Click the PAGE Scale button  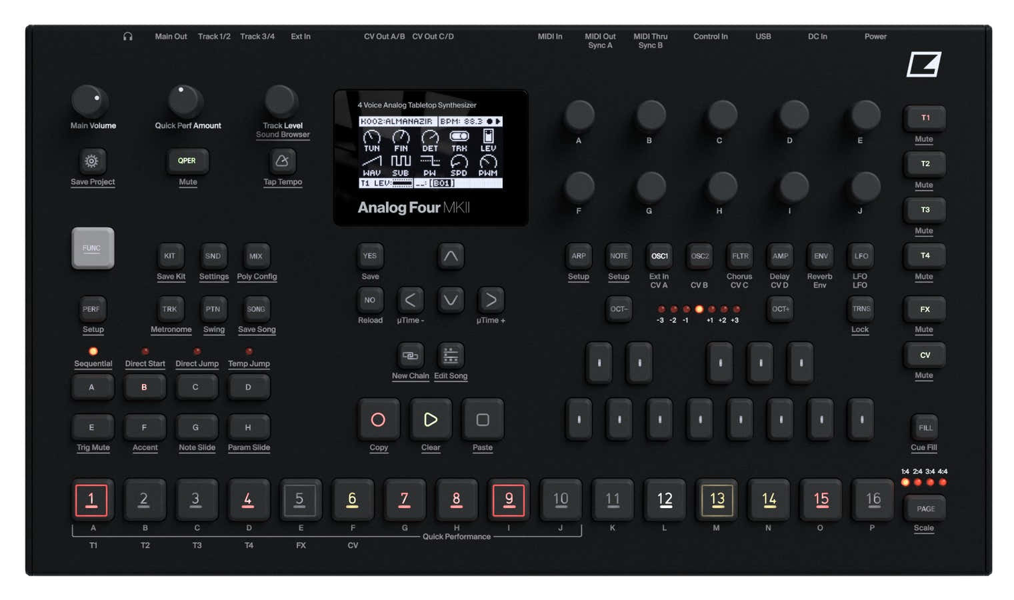(x=925, y=509)
